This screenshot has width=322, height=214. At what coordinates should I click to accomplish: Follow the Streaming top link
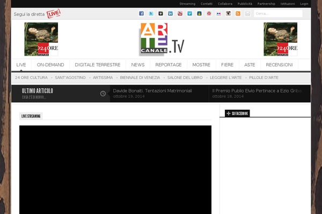[187, 4]
